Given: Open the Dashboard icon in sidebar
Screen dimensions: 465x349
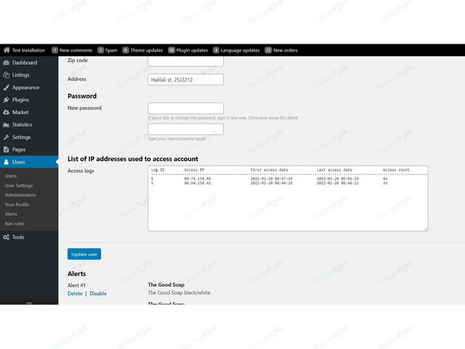Looking at the screenshot, I should coord(7,63).
